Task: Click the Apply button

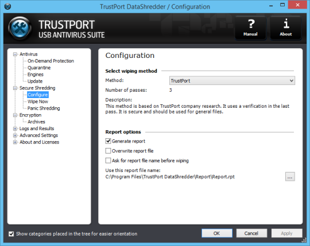Action: 286,233
